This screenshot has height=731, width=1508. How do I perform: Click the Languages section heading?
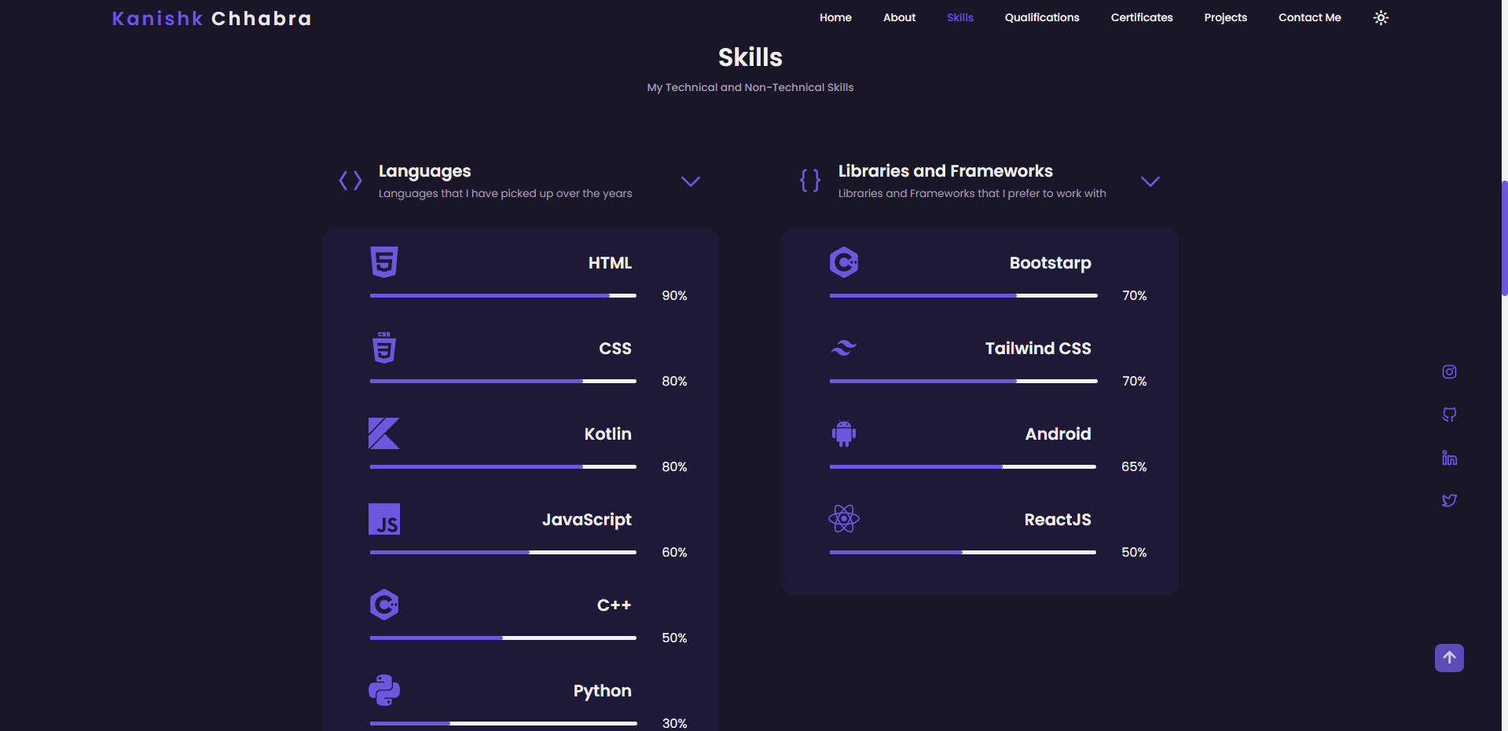424,171
